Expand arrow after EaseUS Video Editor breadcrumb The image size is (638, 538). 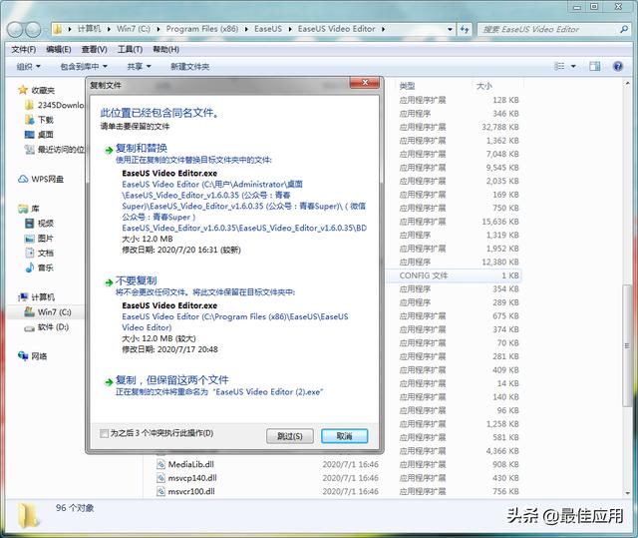coord(383,29)
